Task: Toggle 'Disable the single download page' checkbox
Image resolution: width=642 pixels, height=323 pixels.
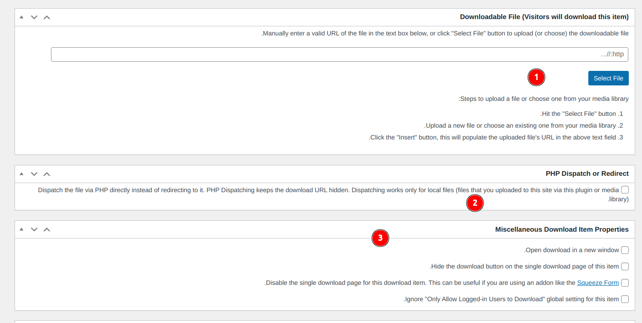Action: point(625,283)
